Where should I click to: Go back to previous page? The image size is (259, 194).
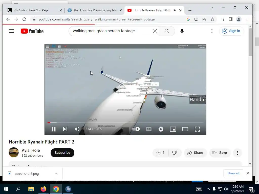(x=8, y=19)
